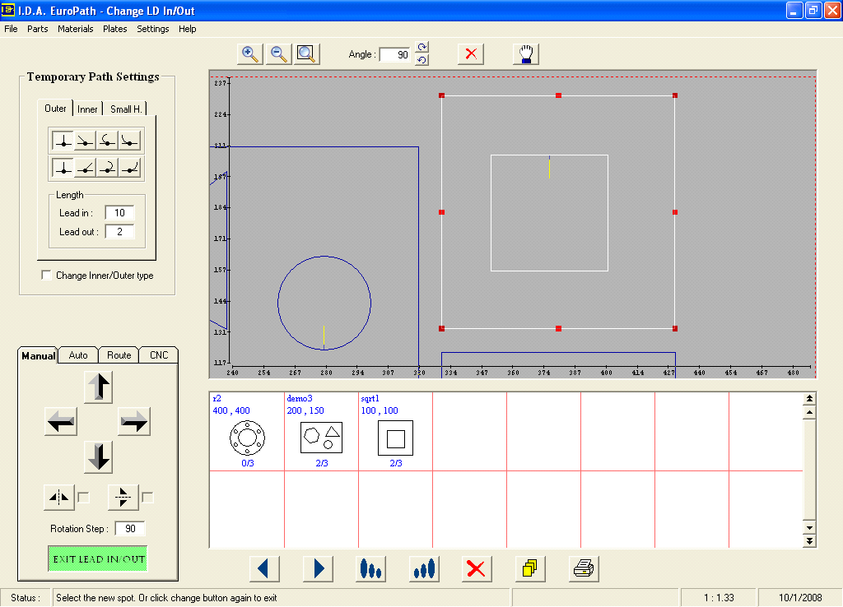Click parts list scroll down arrow
This screenshot has height=607, width=843.
(x=809, y=527)
